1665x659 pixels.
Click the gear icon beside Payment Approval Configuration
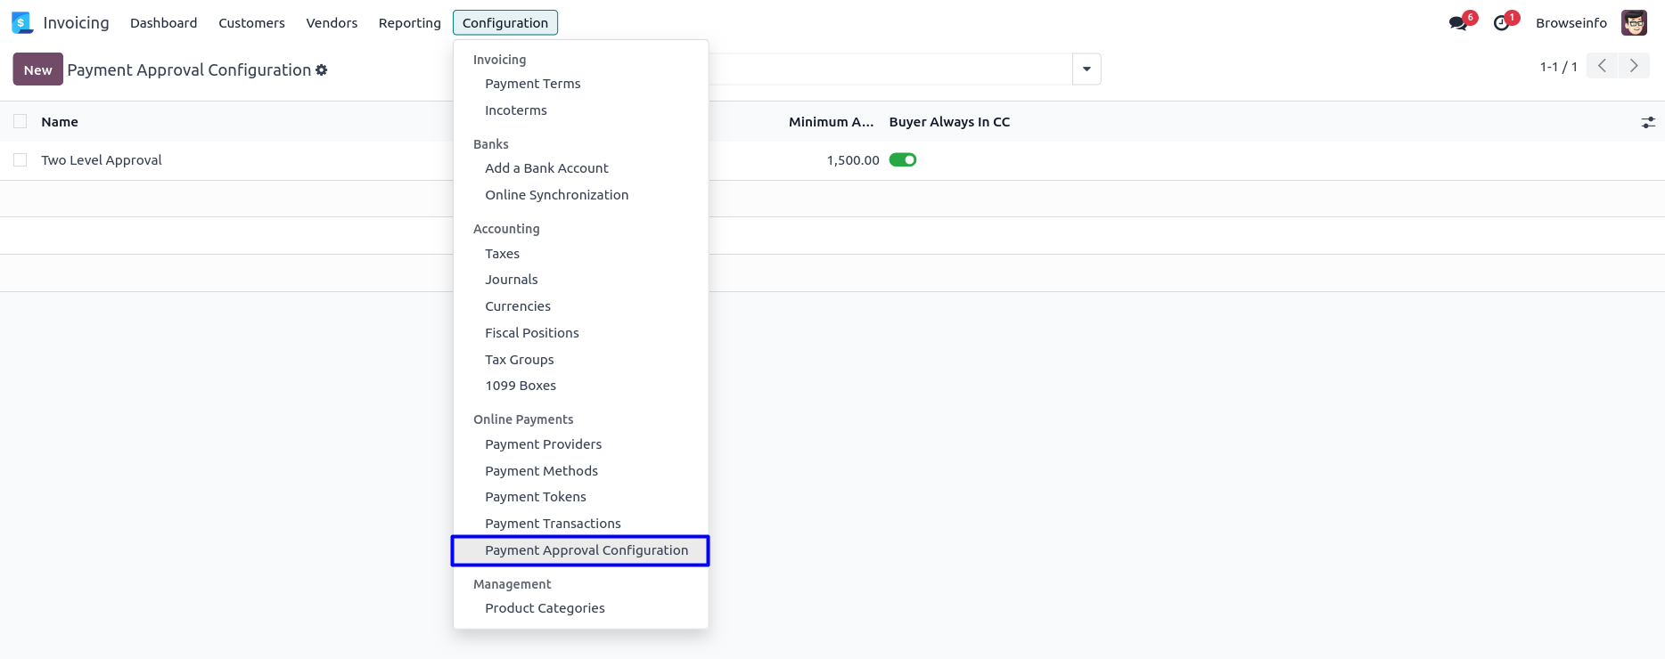point(322,69)
